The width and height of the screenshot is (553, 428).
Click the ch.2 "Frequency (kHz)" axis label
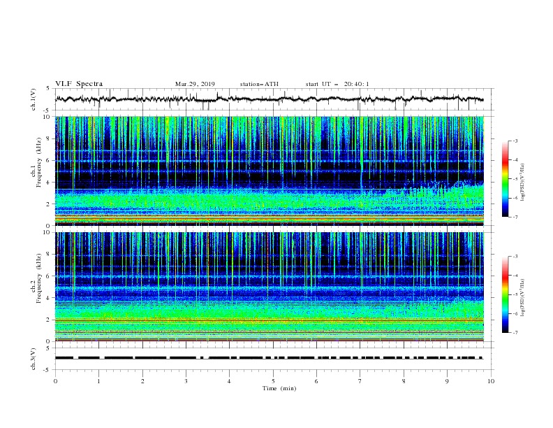coord(39,278)
